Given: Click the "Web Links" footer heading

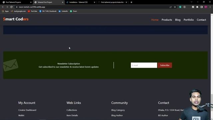Looking at the screenshot, I should 74,103.
